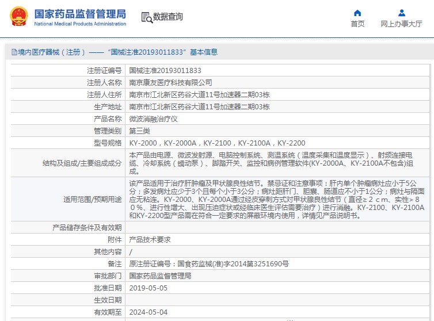Image resolution: width=434 pixels, height=321 pixels.
Task: Click the 产品储存条件及有效期 label
Action: point(87,227)
